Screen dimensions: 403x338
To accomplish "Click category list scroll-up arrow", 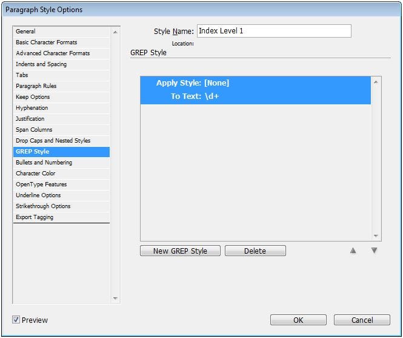I will [115, 32].
